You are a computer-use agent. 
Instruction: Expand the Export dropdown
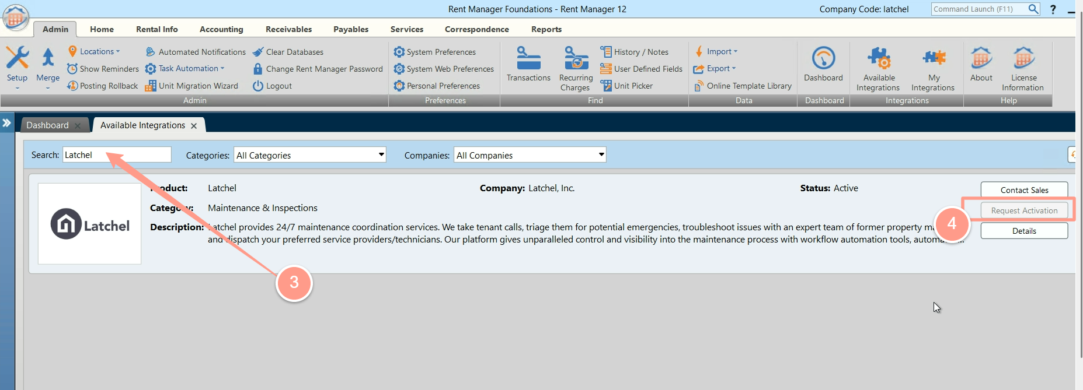coord(714,68)
